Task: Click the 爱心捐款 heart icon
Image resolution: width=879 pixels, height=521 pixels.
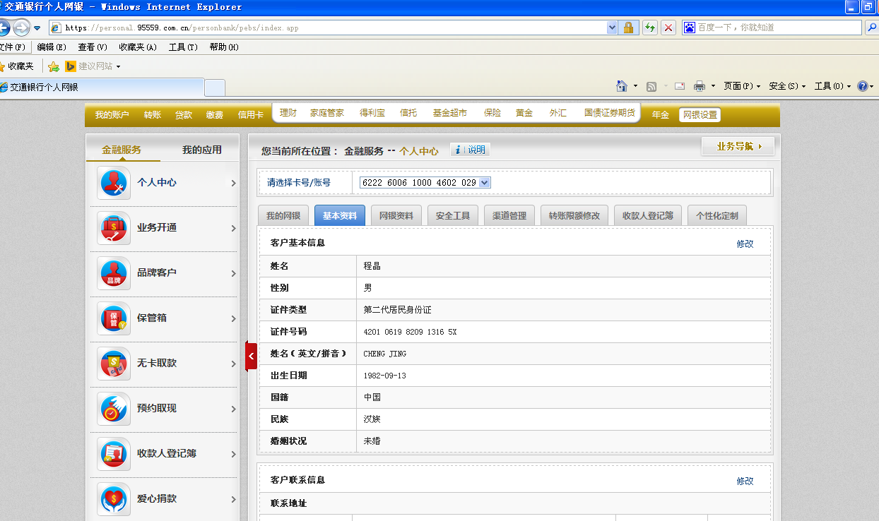Action: coord(114,499)
